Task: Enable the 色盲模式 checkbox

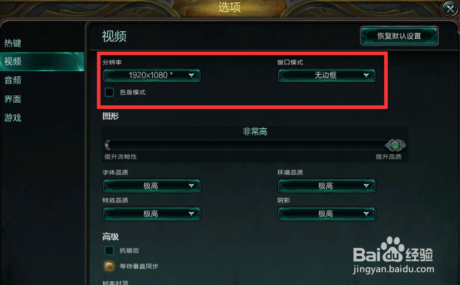Action: click(109, 92)
